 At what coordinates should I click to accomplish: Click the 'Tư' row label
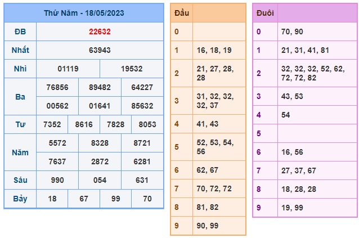pyautogui.click(x=20, y=124)
